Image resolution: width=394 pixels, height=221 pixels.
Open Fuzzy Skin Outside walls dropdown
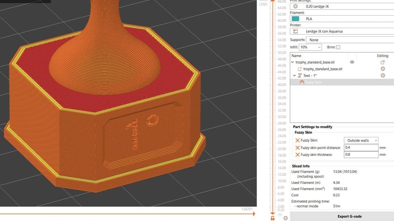coord(361,141)
